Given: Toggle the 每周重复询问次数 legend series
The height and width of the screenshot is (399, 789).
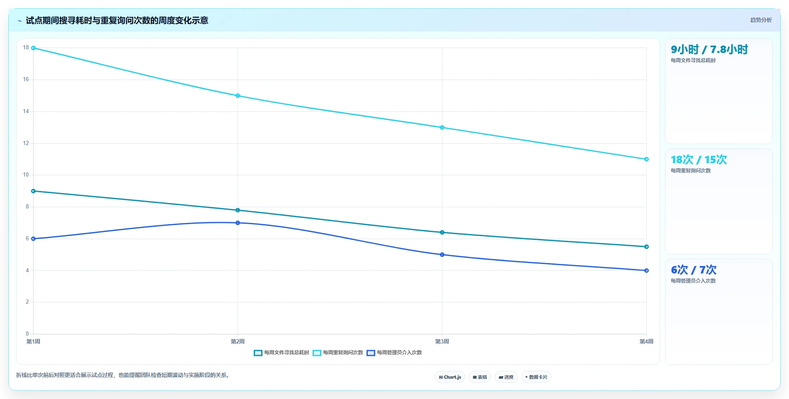Looking at the screenshot, I should point(338,353).
